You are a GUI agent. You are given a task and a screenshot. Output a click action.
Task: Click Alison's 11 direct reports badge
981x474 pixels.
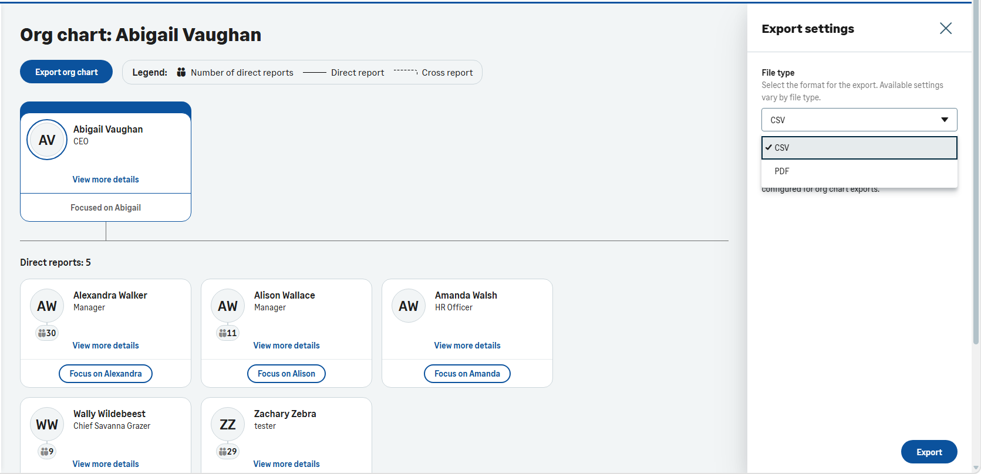pyautogui.click(x=228, y=333)
